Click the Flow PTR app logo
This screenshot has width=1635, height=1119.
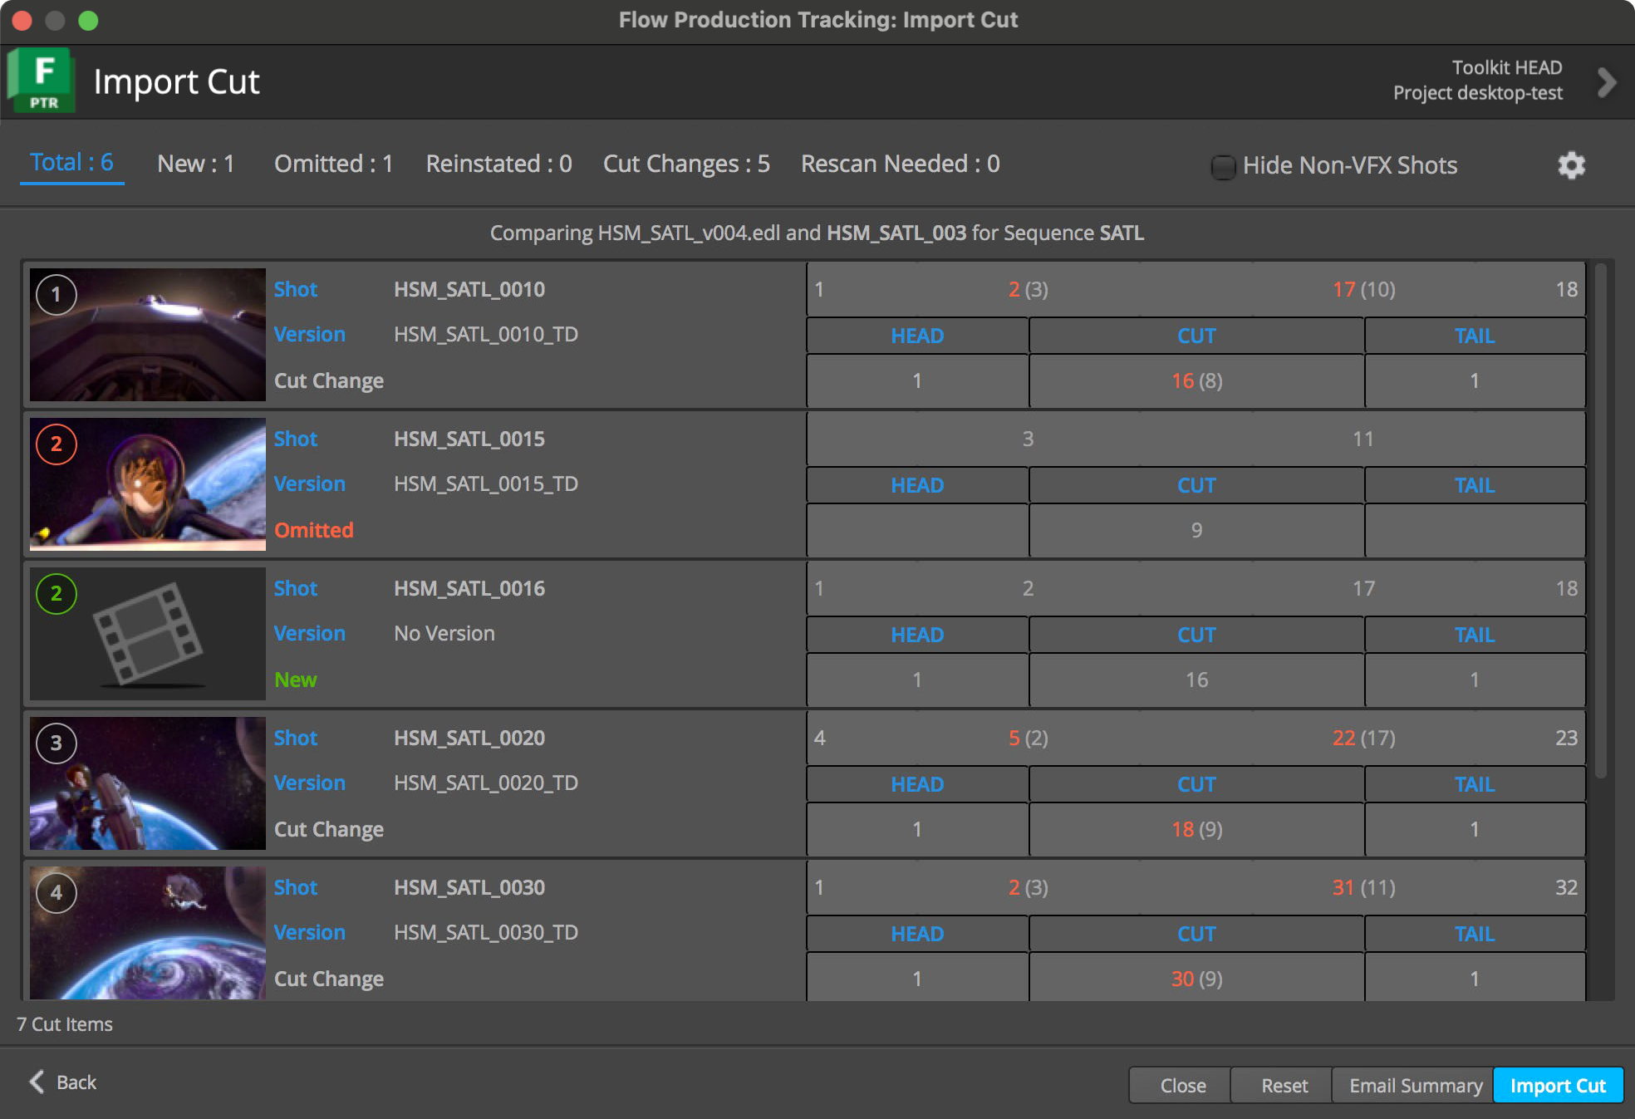tap(42, 81)
